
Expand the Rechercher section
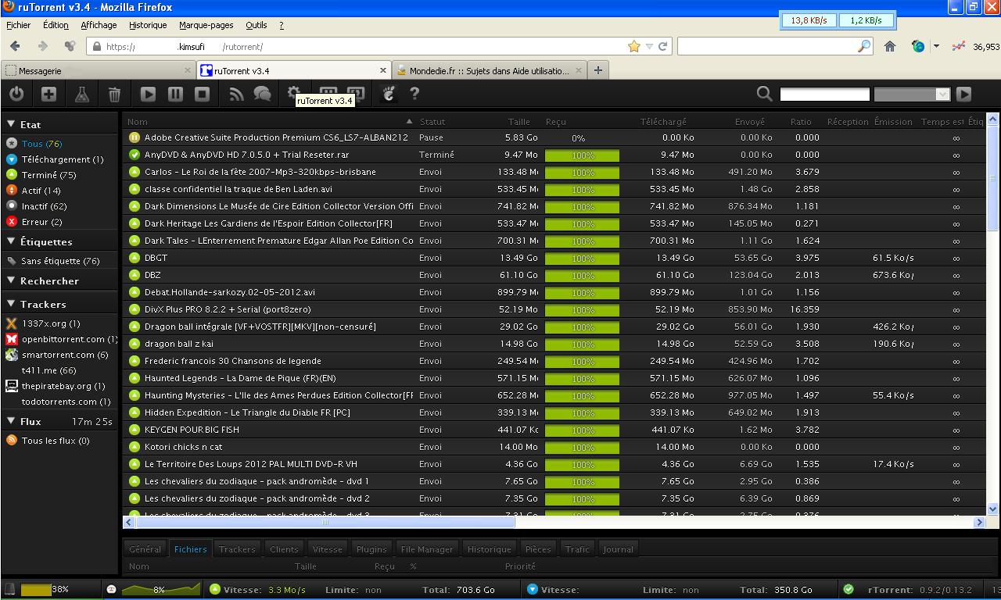pyautogui.click(x=12, y=280)
